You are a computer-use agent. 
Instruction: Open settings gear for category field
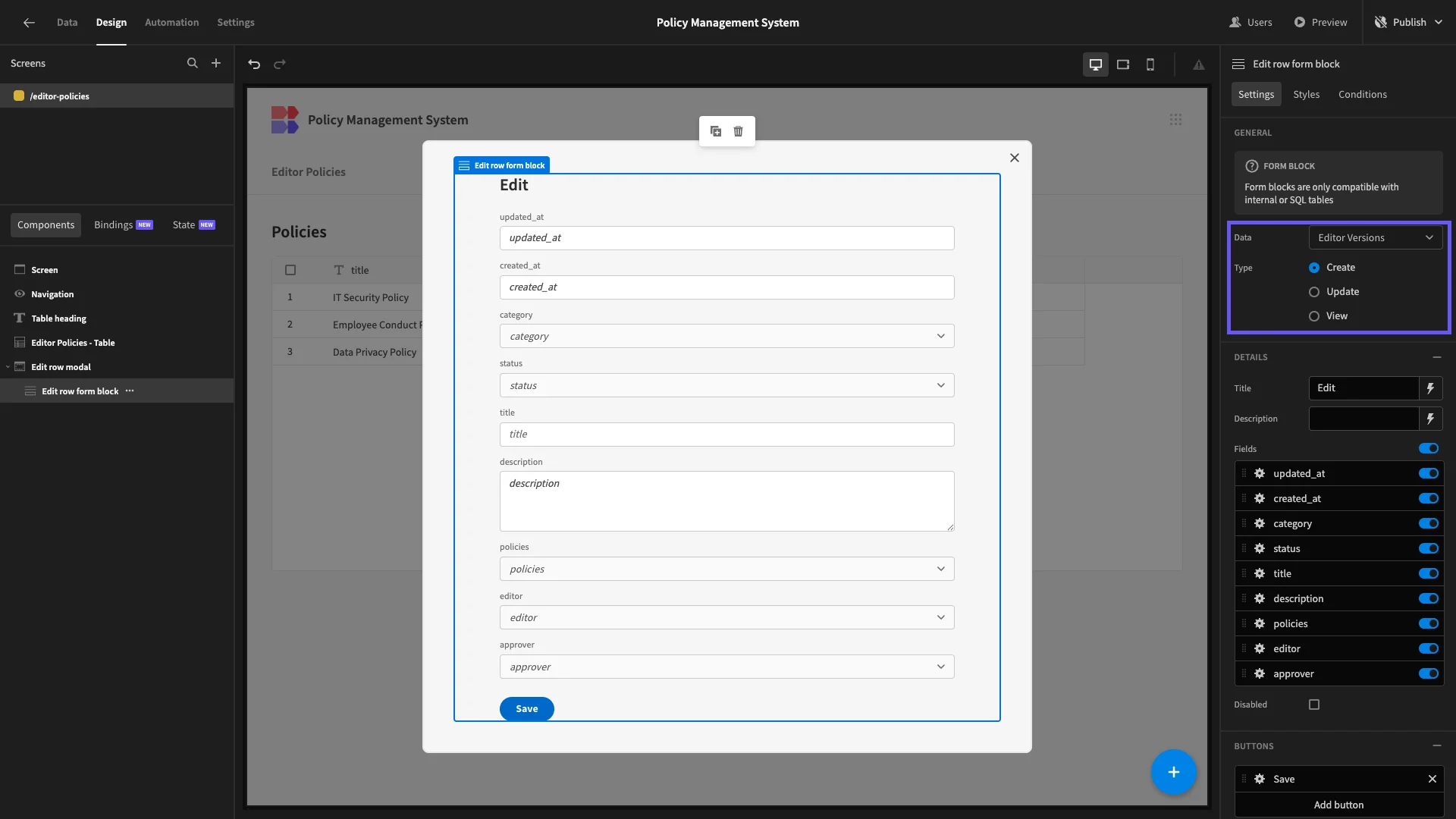point(1260,524)
